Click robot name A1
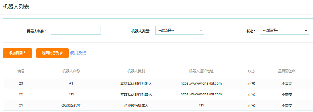313x112 pixels. (71, 83)
